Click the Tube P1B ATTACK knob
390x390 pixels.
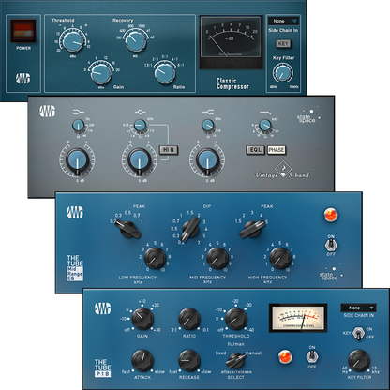click(142, 360)
